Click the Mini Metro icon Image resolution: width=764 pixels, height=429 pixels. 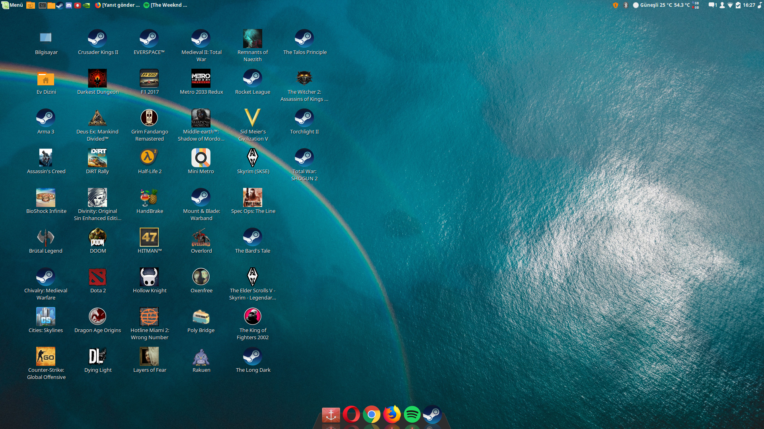click(201, 157)
